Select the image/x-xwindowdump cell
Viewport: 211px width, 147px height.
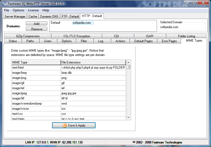(36, 103)
